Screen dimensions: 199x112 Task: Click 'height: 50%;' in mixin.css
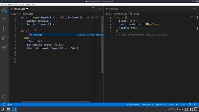point(128,28)
